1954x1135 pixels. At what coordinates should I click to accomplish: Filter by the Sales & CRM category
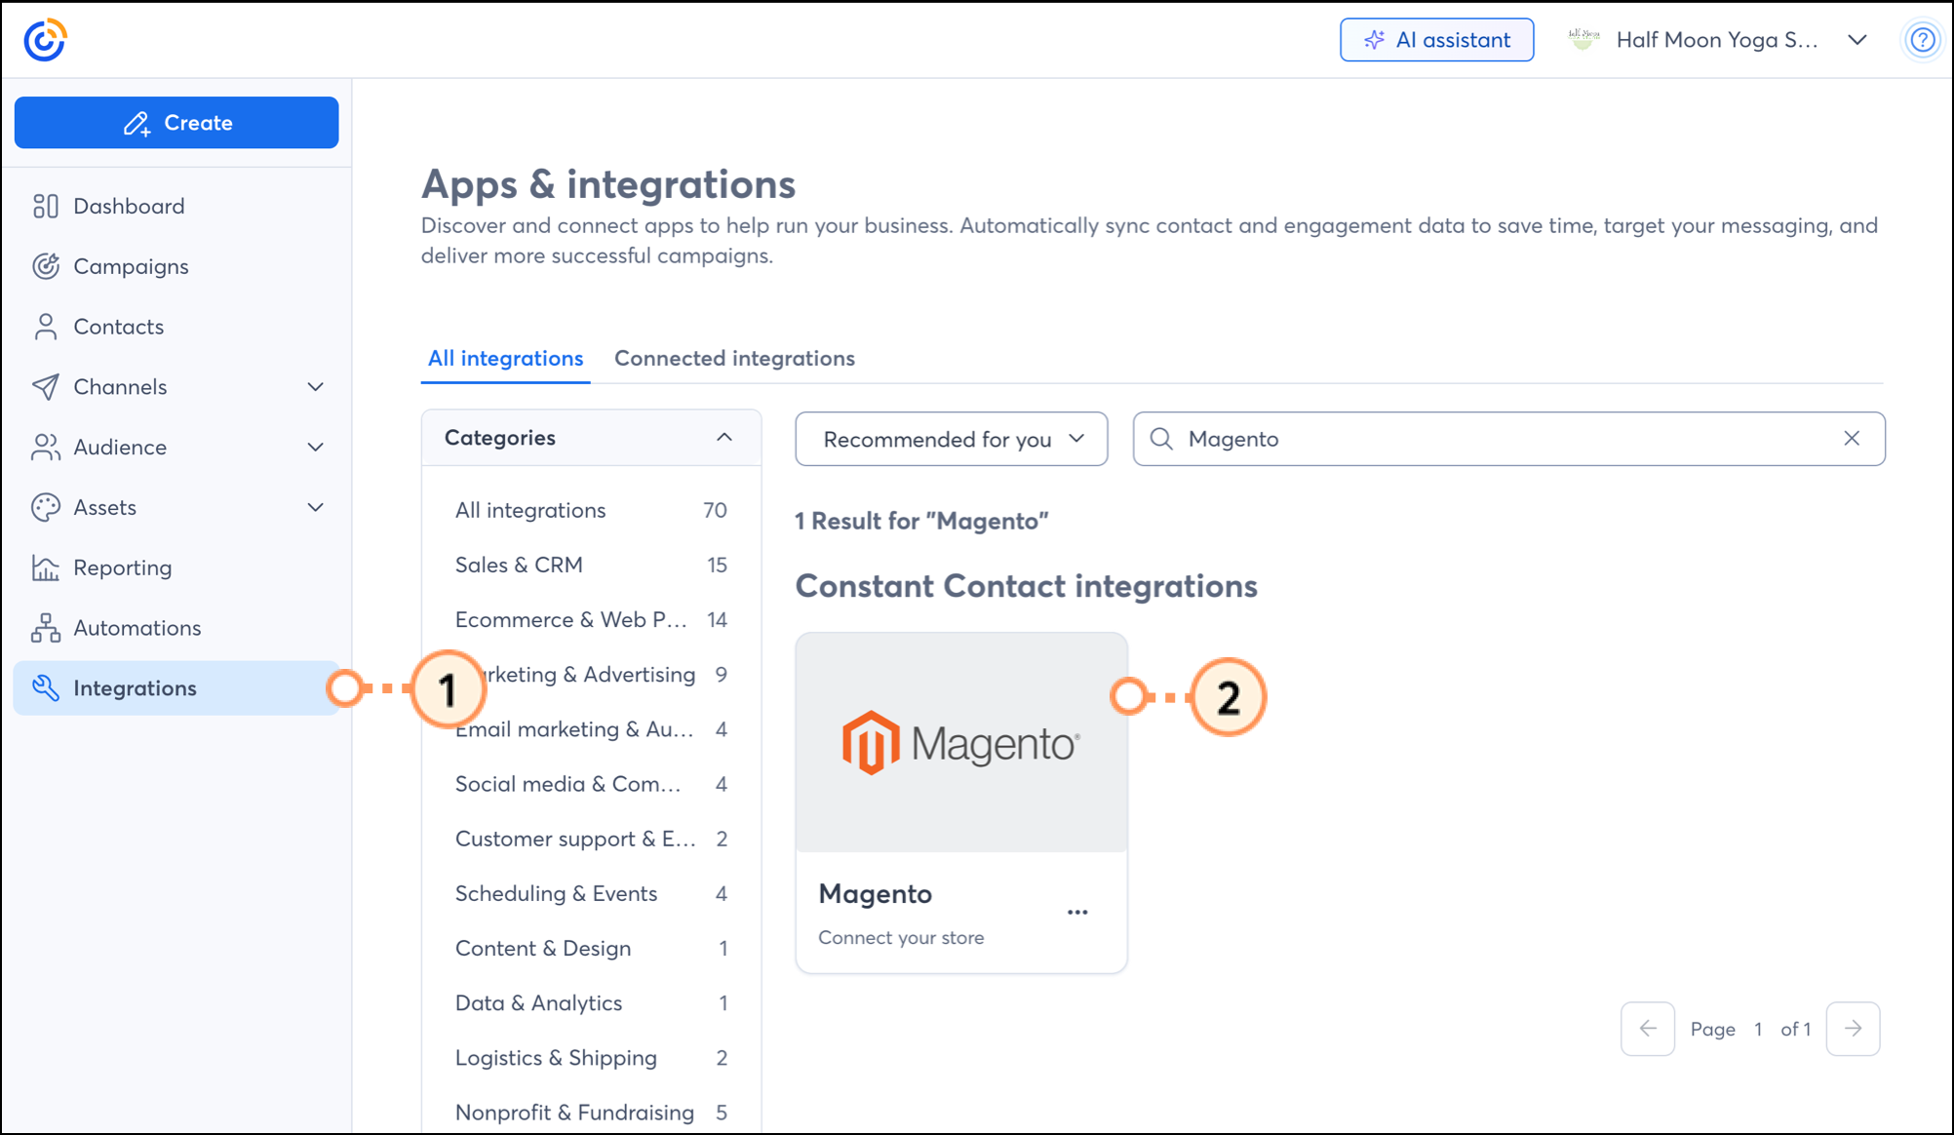pyautogui.click(x=519, y=565)
